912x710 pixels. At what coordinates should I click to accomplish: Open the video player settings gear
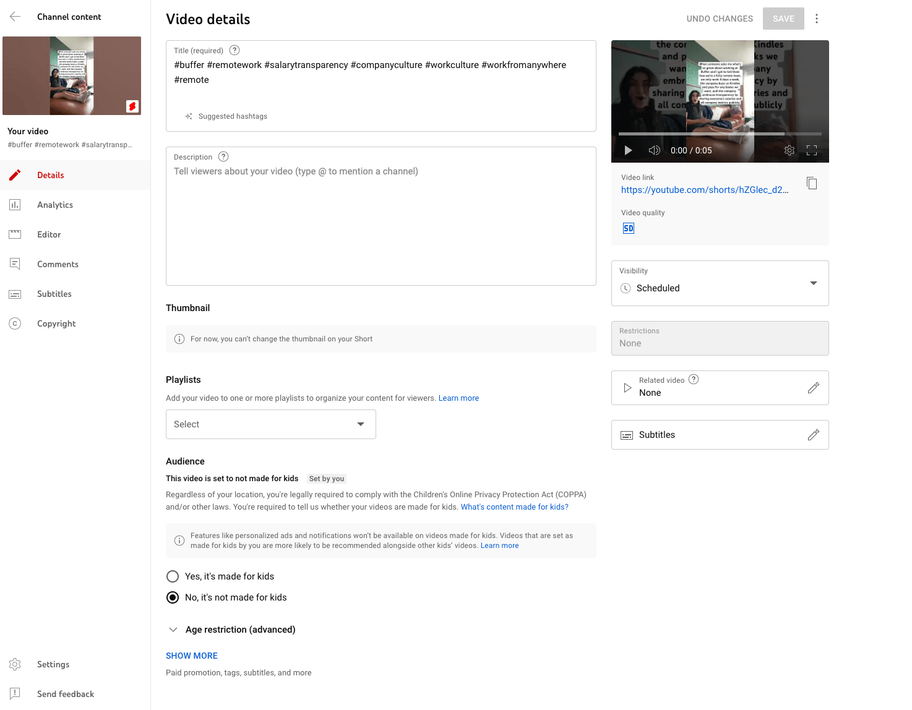pos(789,150)
